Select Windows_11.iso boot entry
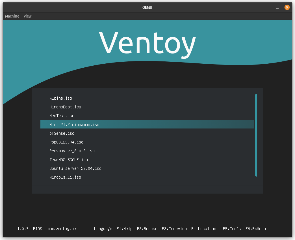This screenshot has width=295, height=240. point(147,177)
